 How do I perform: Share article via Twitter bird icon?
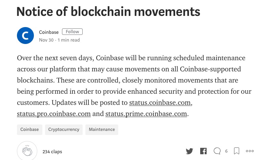coord(189,151)
